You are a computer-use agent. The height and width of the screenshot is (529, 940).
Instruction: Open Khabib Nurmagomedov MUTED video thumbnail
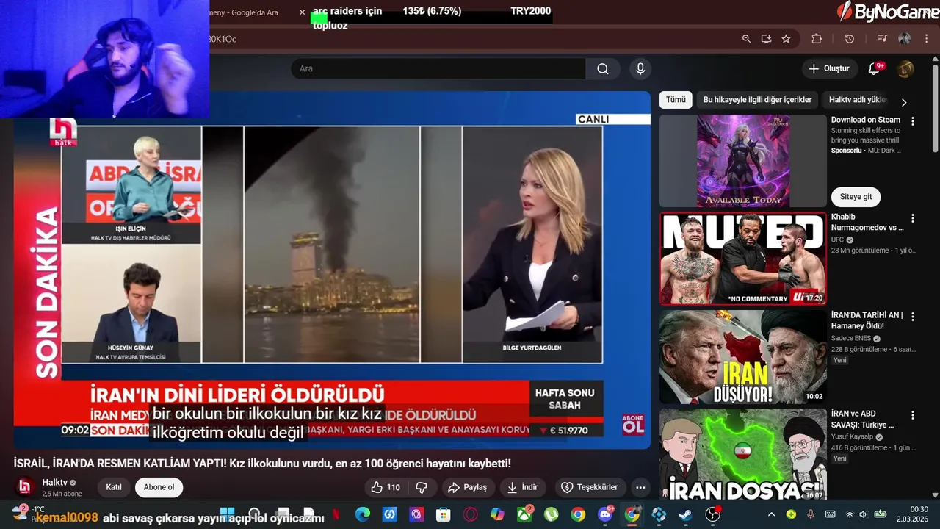[743, 259]
